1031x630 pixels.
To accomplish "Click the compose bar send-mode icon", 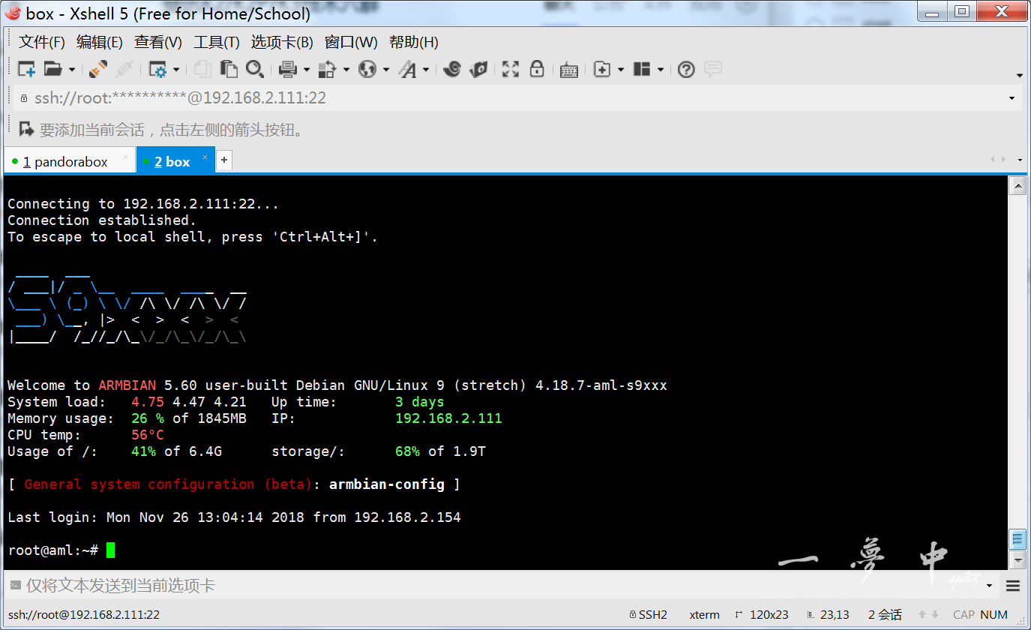I will tap(14, 585).
